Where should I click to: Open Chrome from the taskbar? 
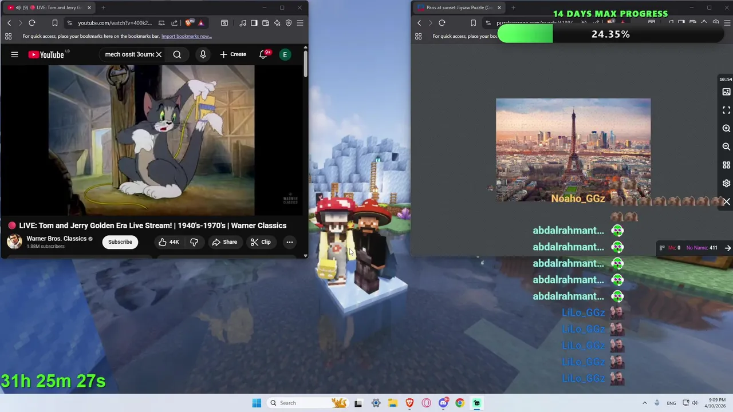(460, 403)
